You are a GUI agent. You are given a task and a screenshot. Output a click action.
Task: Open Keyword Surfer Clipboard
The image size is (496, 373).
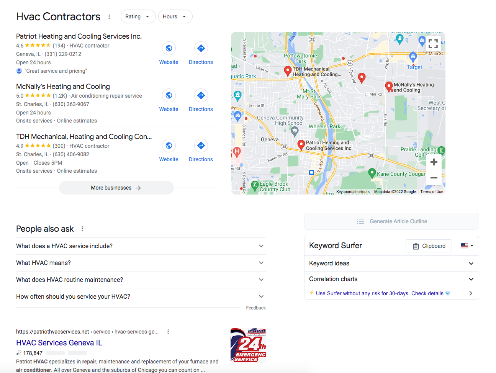coord(429,246)
